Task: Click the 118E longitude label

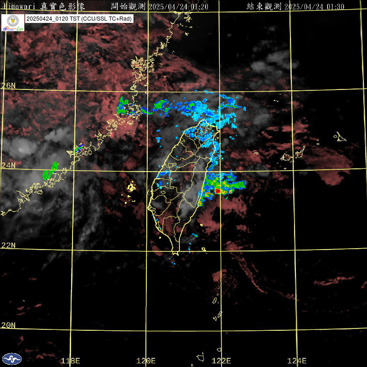Action: (71, 361)
